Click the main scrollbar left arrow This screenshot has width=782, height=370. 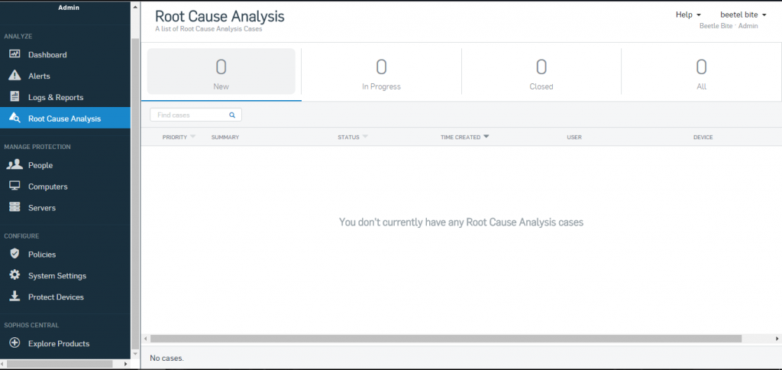(146, 339)
